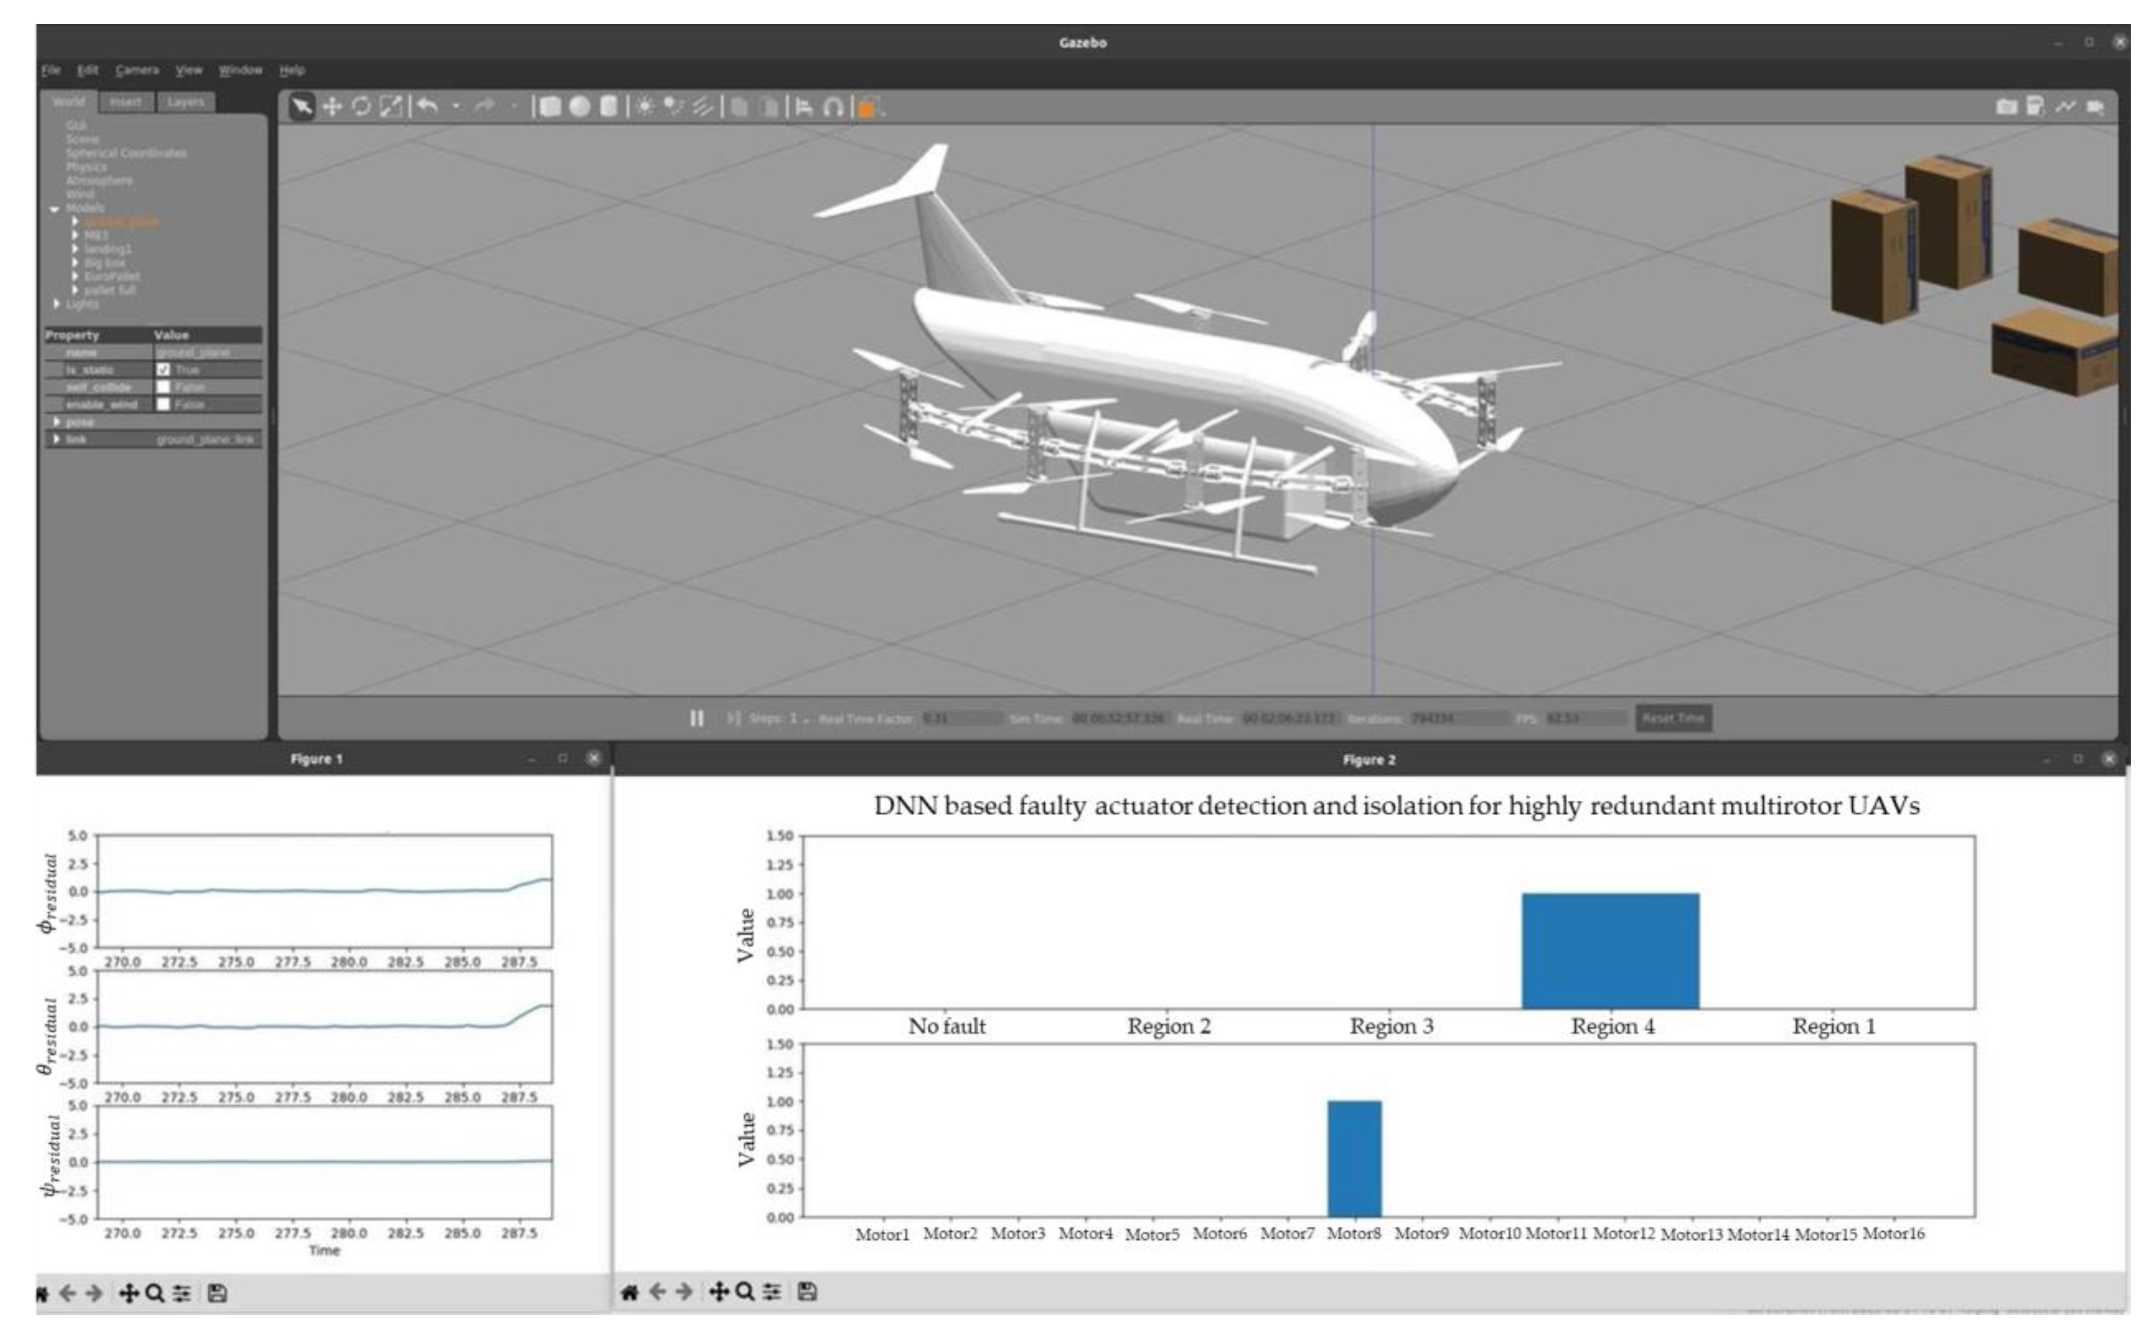
Task: Click the snap magnet tool
Action: click(832, 107)
